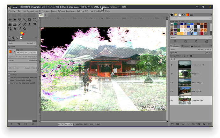Open the Répétition dropdown
The width and height of the screenshot is (220, 138).
pyautogui.click(x=22, y=68)
